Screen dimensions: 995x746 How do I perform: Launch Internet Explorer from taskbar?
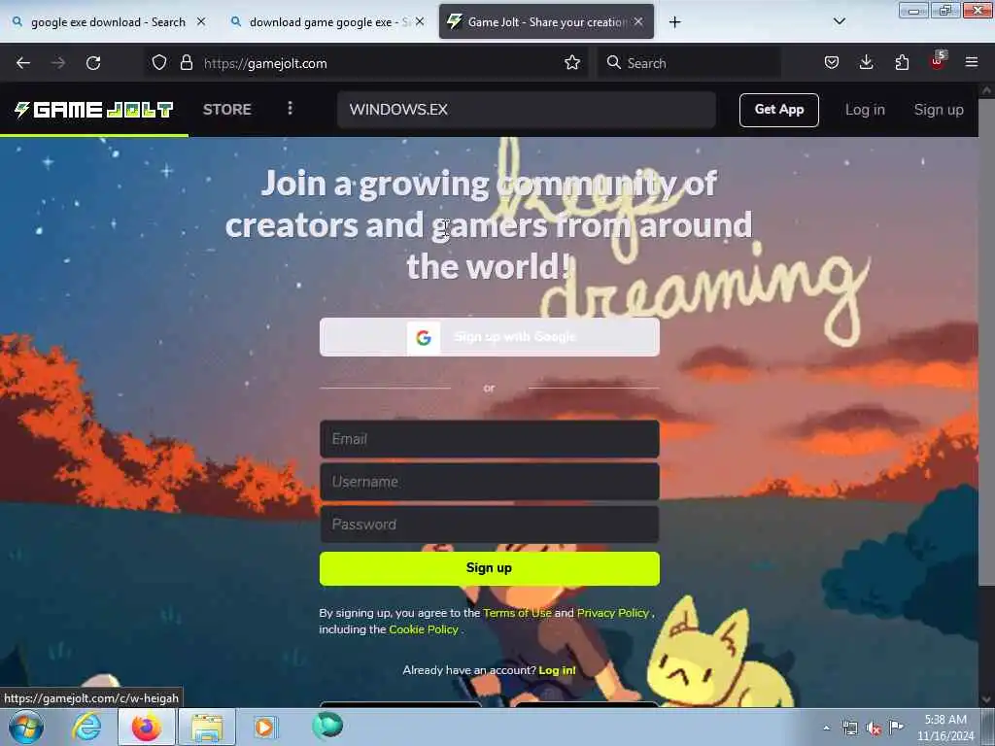(x=86, y=727)
